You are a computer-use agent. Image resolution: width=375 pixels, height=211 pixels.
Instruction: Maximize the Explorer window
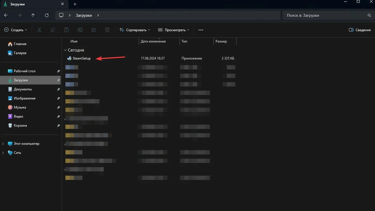(x=358, y=2)
